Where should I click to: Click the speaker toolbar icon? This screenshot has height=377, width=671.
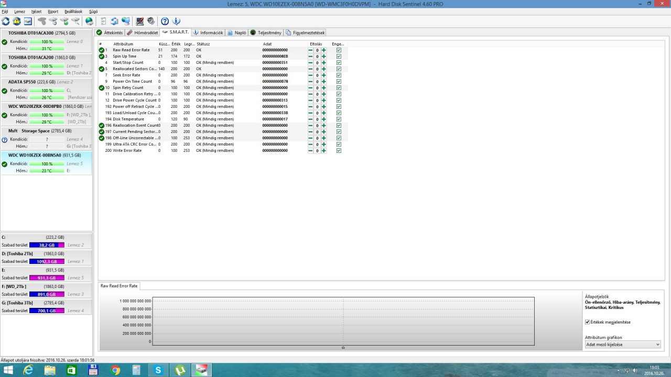pos(151,21)
